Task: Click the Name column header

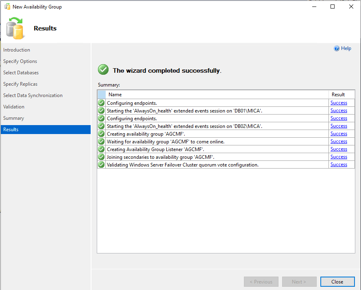Action: [x=115, y=95]
